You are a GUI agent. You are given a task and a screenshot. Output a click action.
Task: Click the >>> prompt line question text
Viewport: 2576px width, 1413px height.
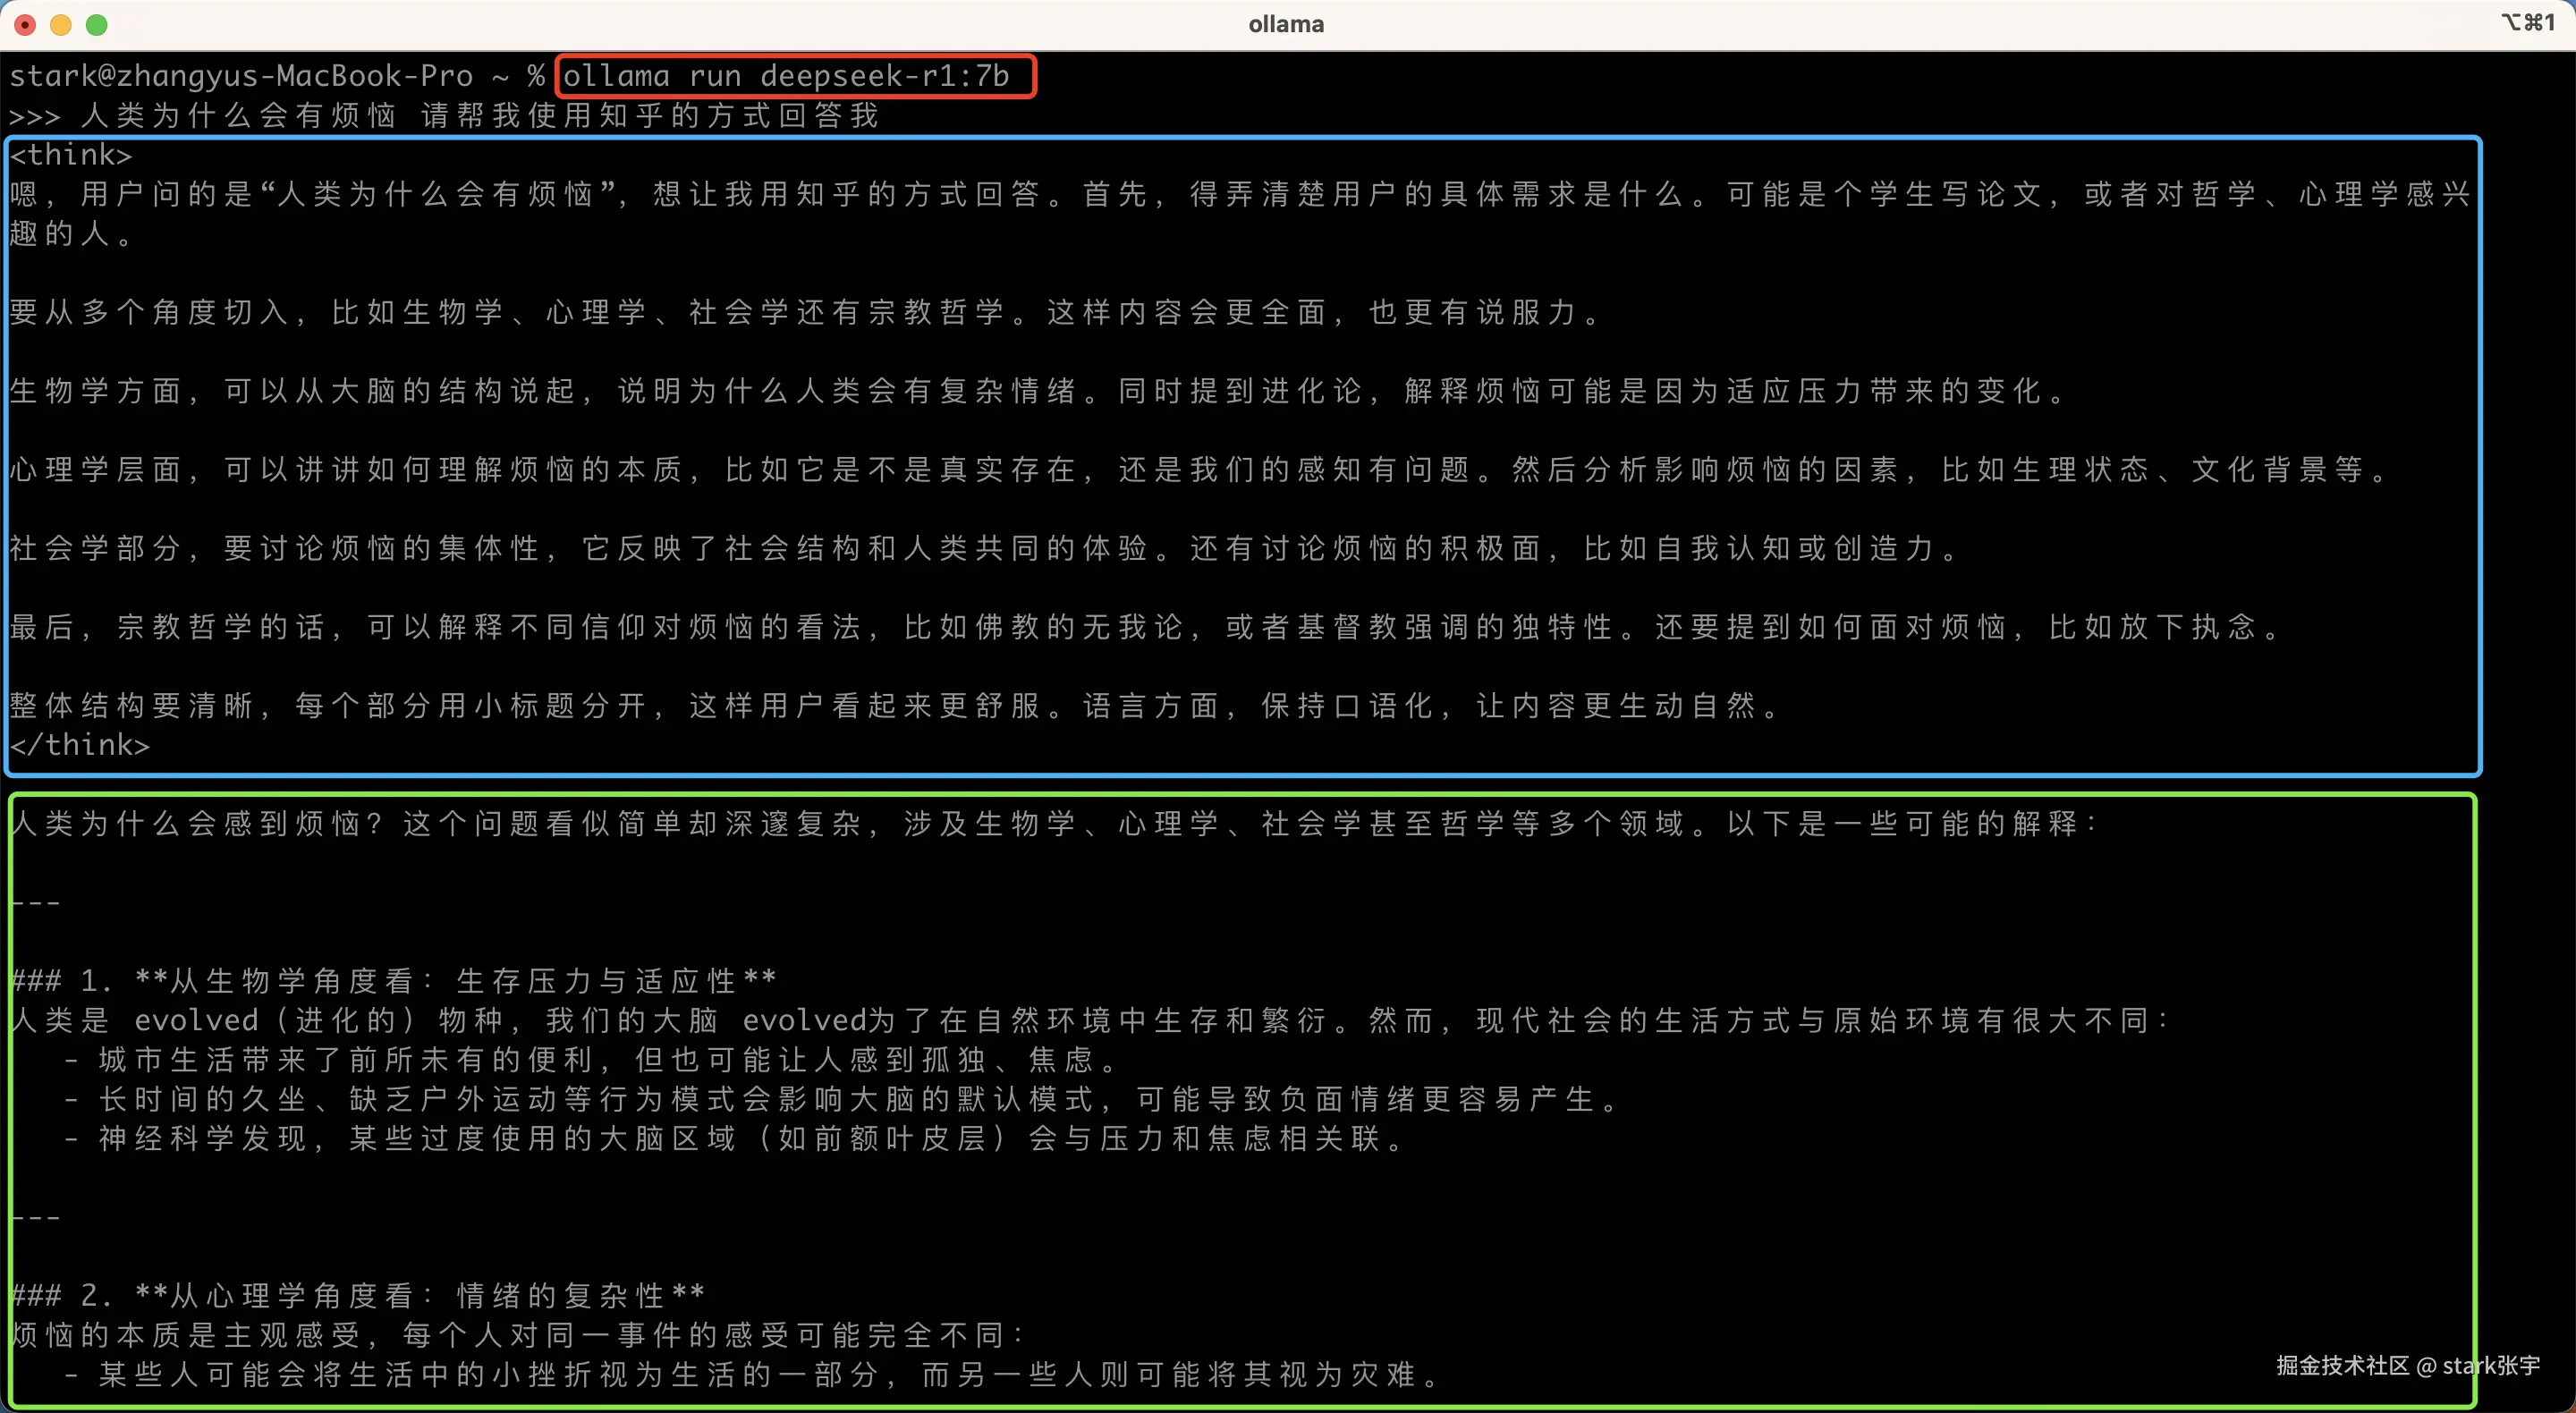[478, 116]
